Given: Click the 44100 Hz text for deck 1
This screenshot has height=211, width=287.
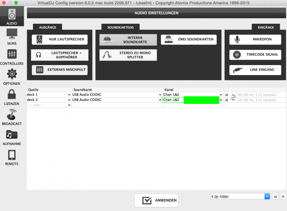Looking at the screenshot, I should pos(257,95).
